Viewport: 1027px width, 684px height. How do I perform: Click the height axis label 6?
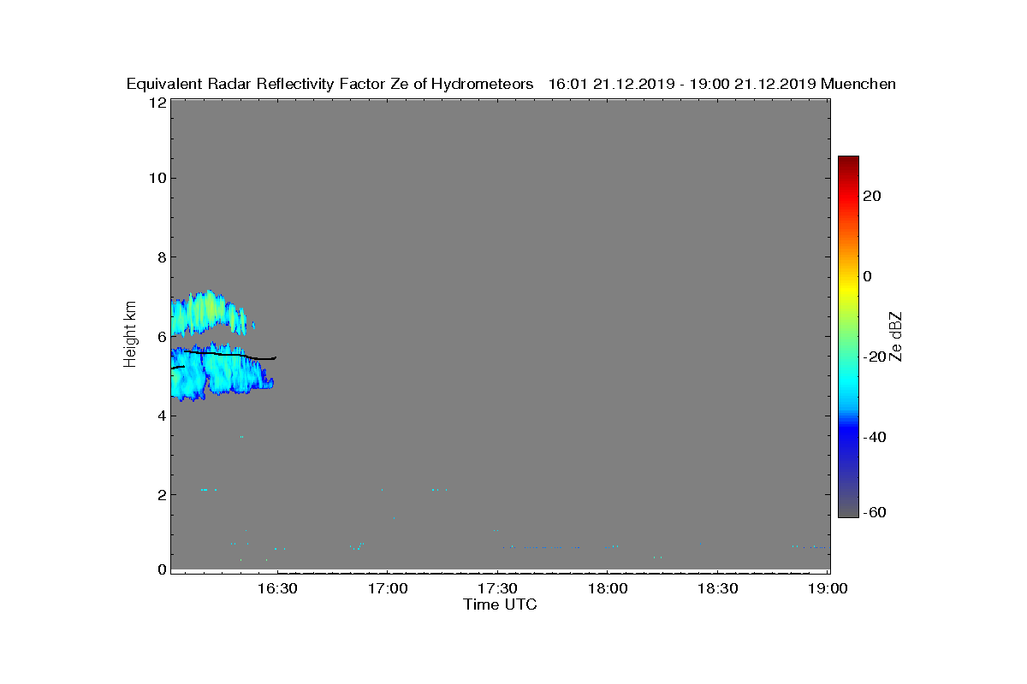coord(161,337)
